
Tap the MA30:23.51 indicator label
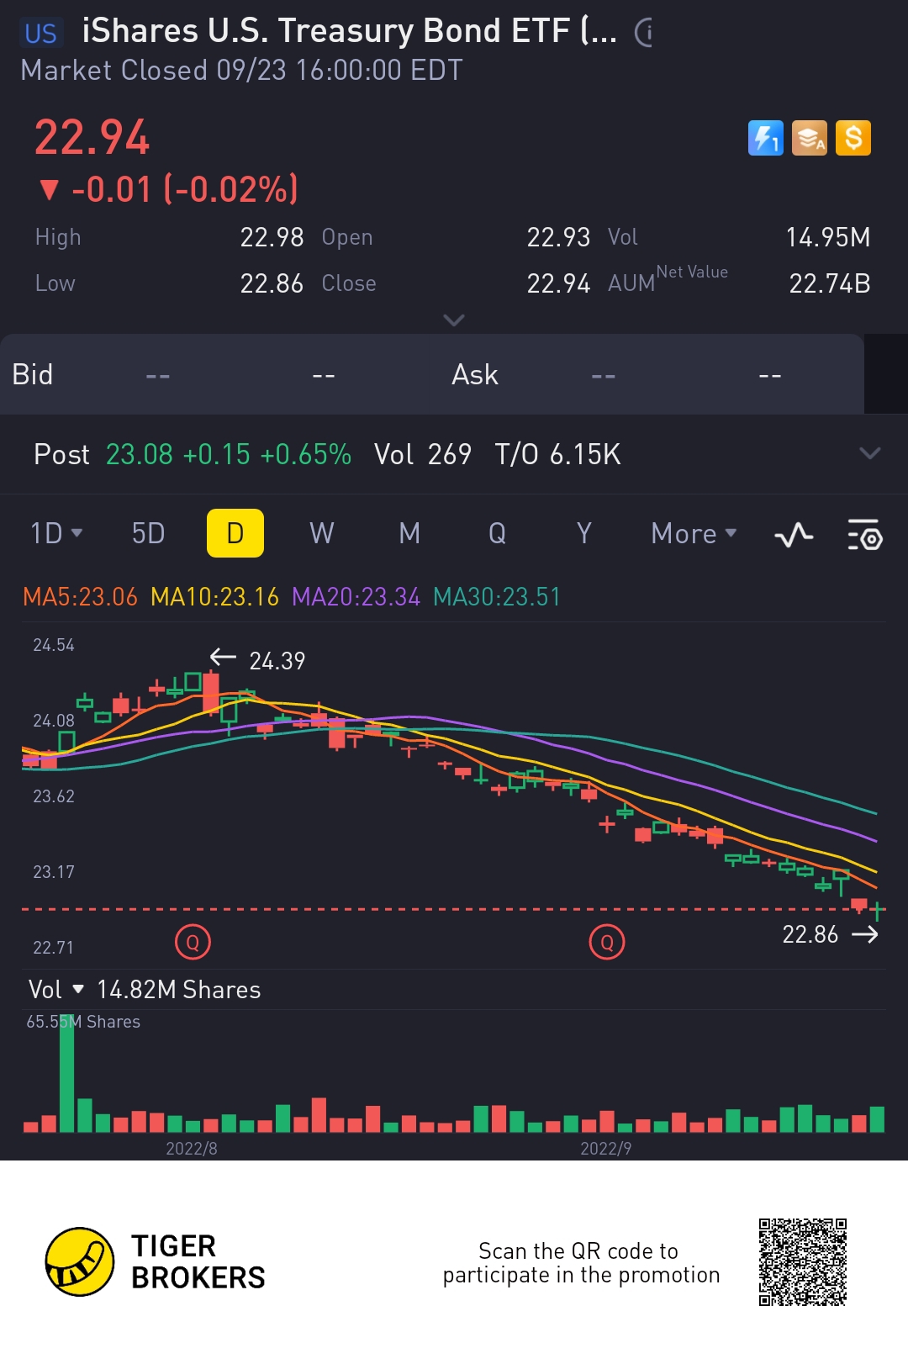[497, 597]
